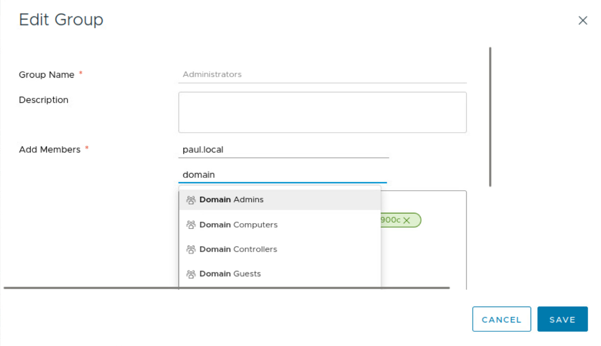
Task: Remove the 900c member tag
Action: pyautogui.click(x=407, y=220)
